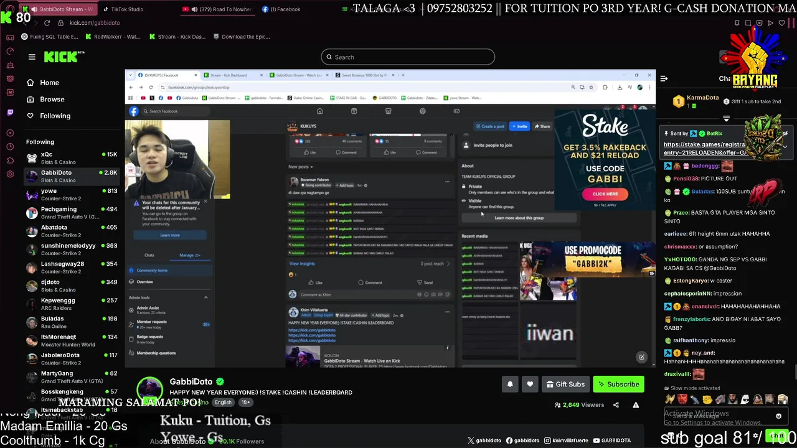Click the snapshot icon in the browser toolbar
The image size is (797, 448).
tap(748, 23)
